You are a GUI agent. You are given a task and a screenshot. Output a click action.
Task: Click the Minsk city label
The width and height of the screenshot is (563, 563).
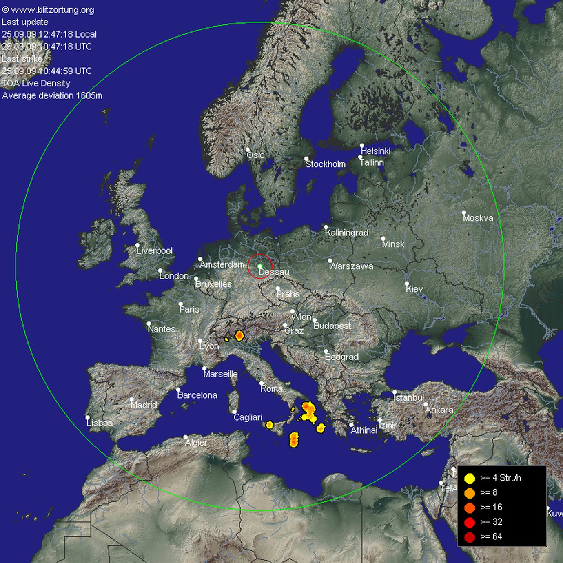393,244
